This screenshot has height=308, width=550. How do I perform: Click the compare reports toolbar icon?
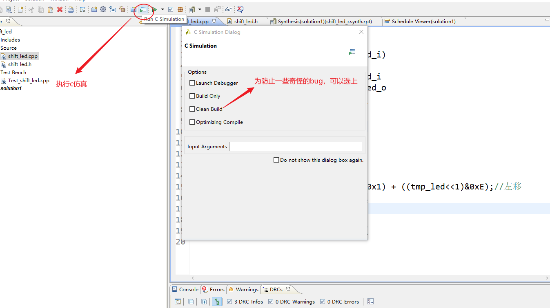pos(217,9)
